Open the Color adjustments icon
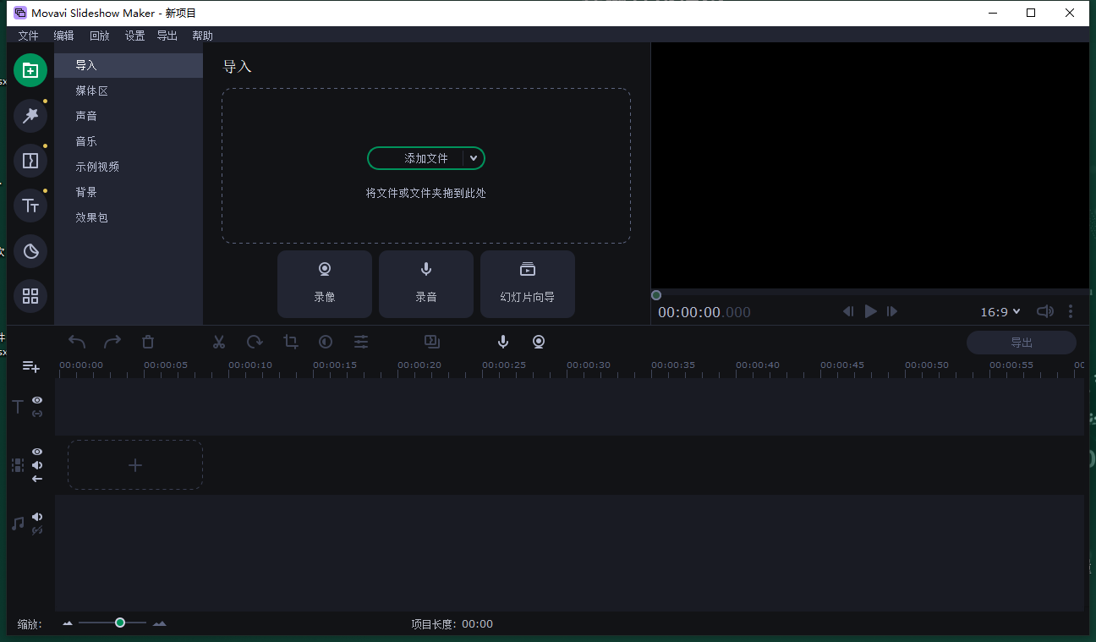Image resolution: width=1096 pixels, height=642 pixels. point(326,342)
